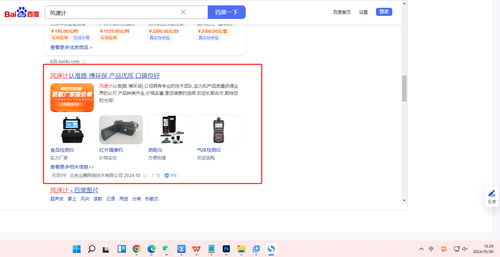Click the ￥2200.00元/台 price
The image size is (500, 257).
pyautogui.click(x=163, y=31)
